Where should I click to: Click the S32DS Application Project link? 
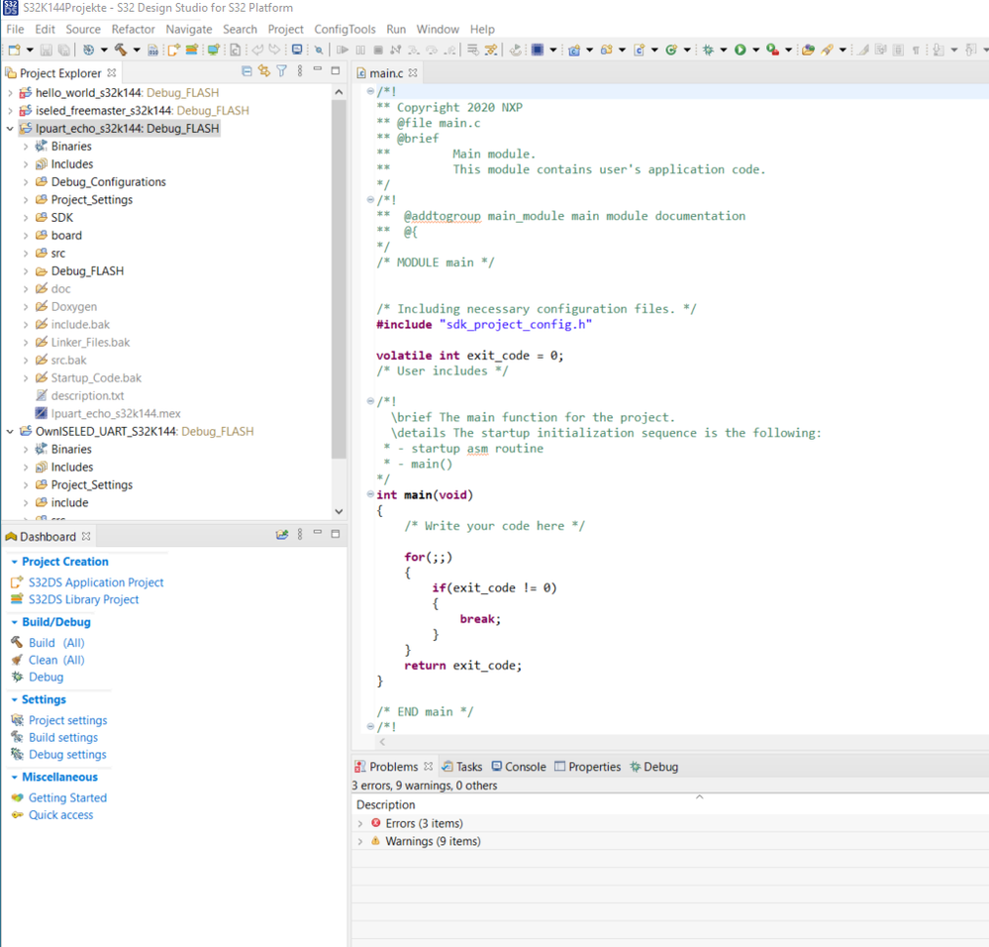(x=96, y=582)
